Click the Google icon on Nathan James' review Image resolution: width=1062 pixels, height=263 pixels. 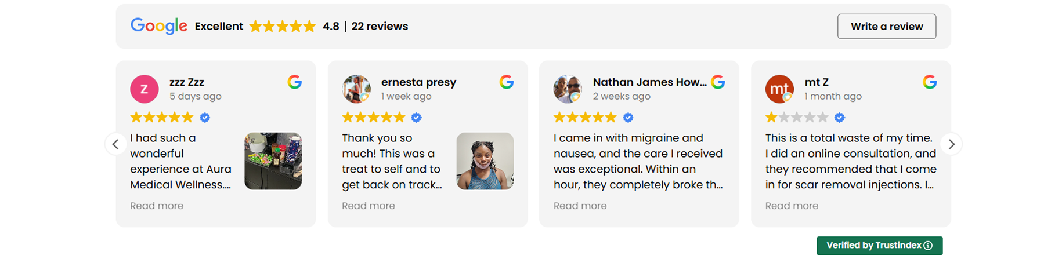tap(718, 82)
